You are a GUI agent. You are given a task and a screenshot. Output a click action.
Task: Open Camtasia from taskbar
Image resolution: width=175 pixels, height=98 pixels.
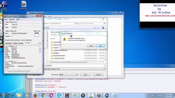point(91,96)
